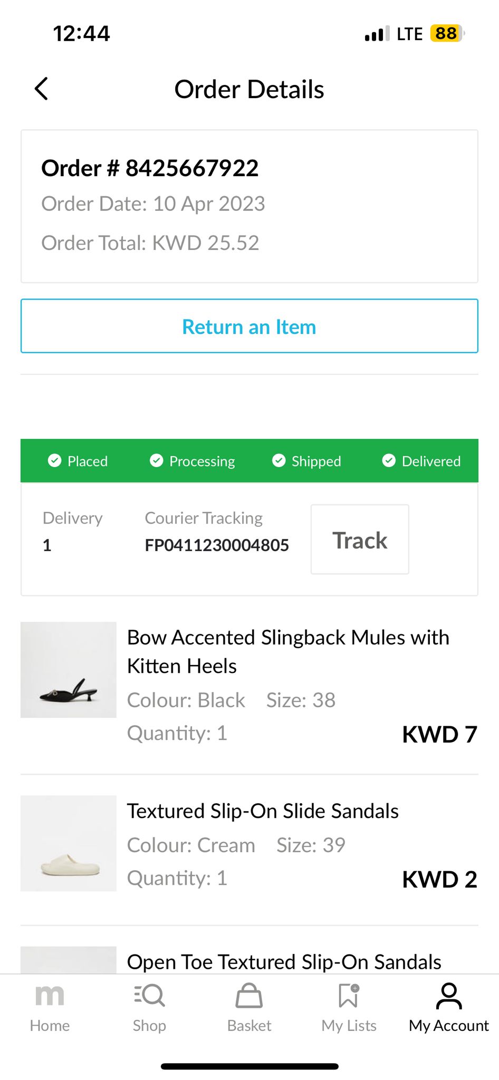Open My Account profile icon
This screenshot has width=499, height=1080.
449,996
